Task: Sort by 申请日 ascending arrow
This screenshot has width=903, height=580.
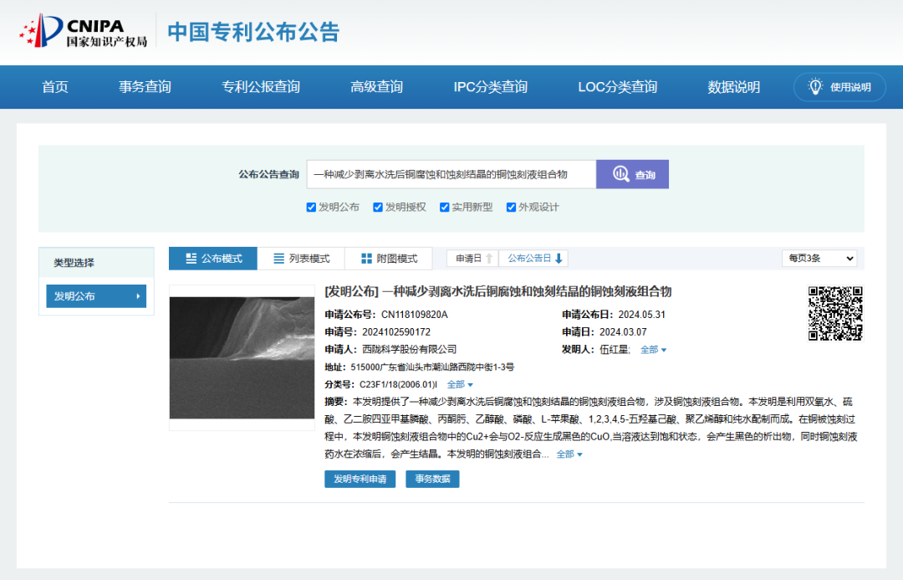Action: (489, 259)
